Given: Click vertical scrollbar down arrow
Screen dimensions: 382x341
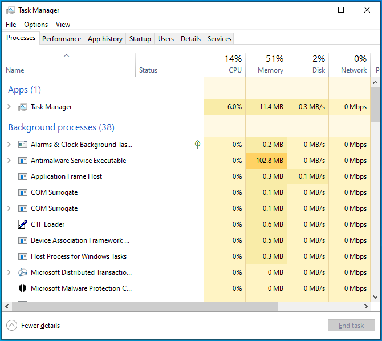Looking at the screenshot, I should click(x=375, y=297).
